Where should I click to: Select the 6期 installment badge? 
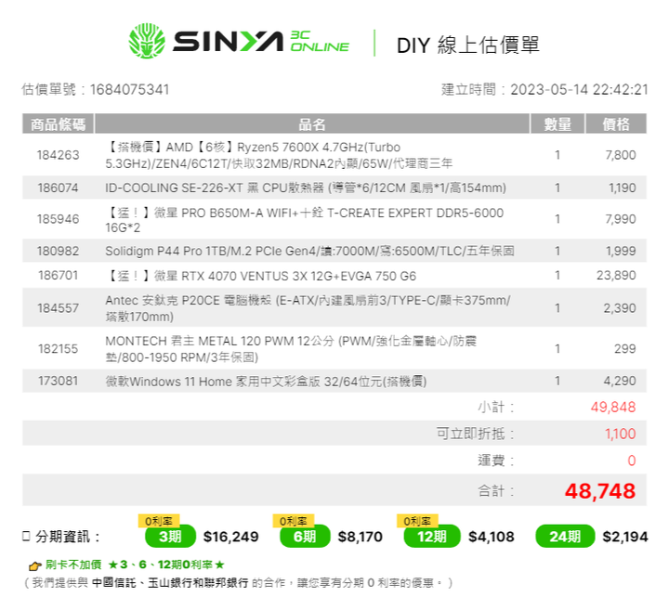click(x=305, y=537)
